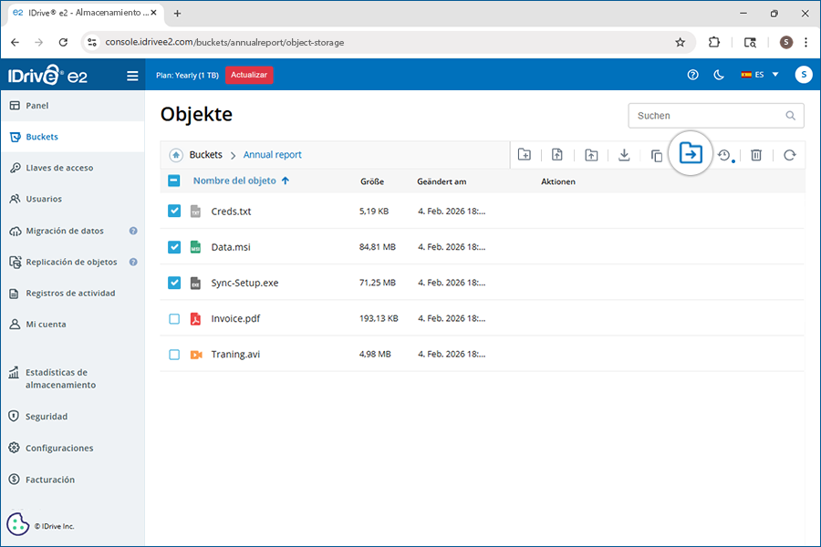Viewport: 821px width, 547px height.
Task: Go to Registros de actividad
Action: [70, 294]
